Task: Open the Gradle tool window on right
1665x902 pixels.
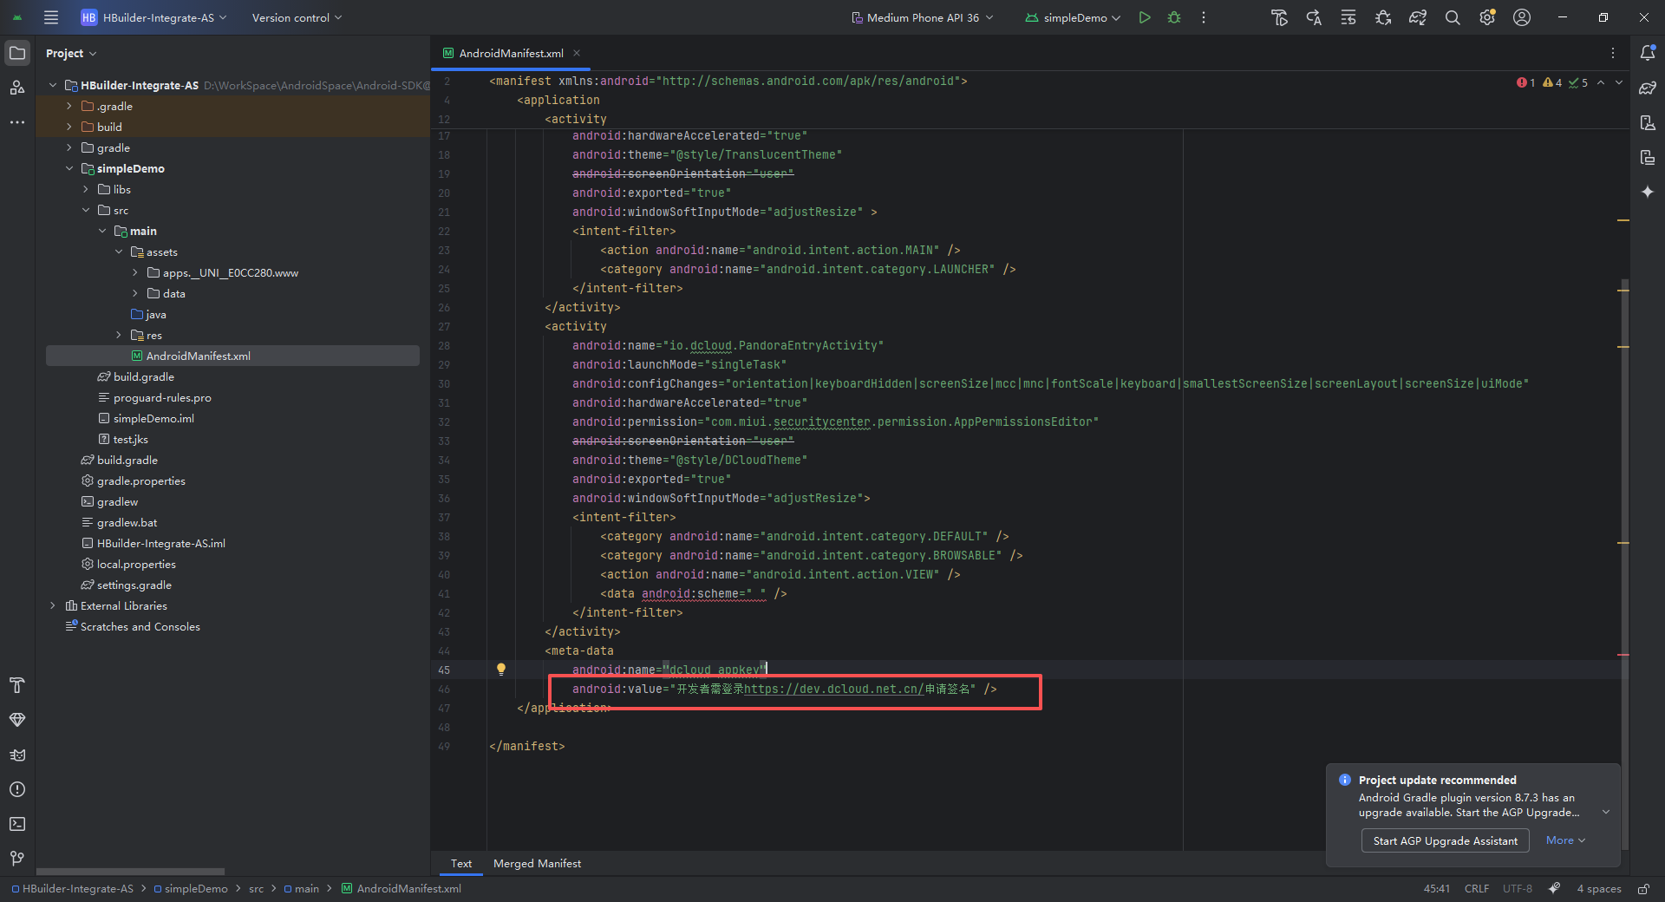Action: click(1648, 88)
